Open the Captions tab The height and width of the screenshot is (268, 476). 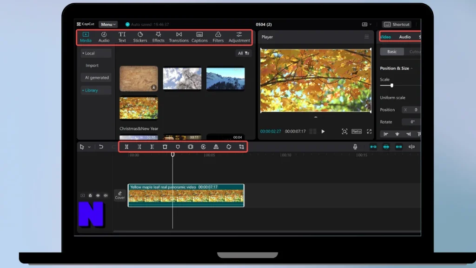click(199, 37)
